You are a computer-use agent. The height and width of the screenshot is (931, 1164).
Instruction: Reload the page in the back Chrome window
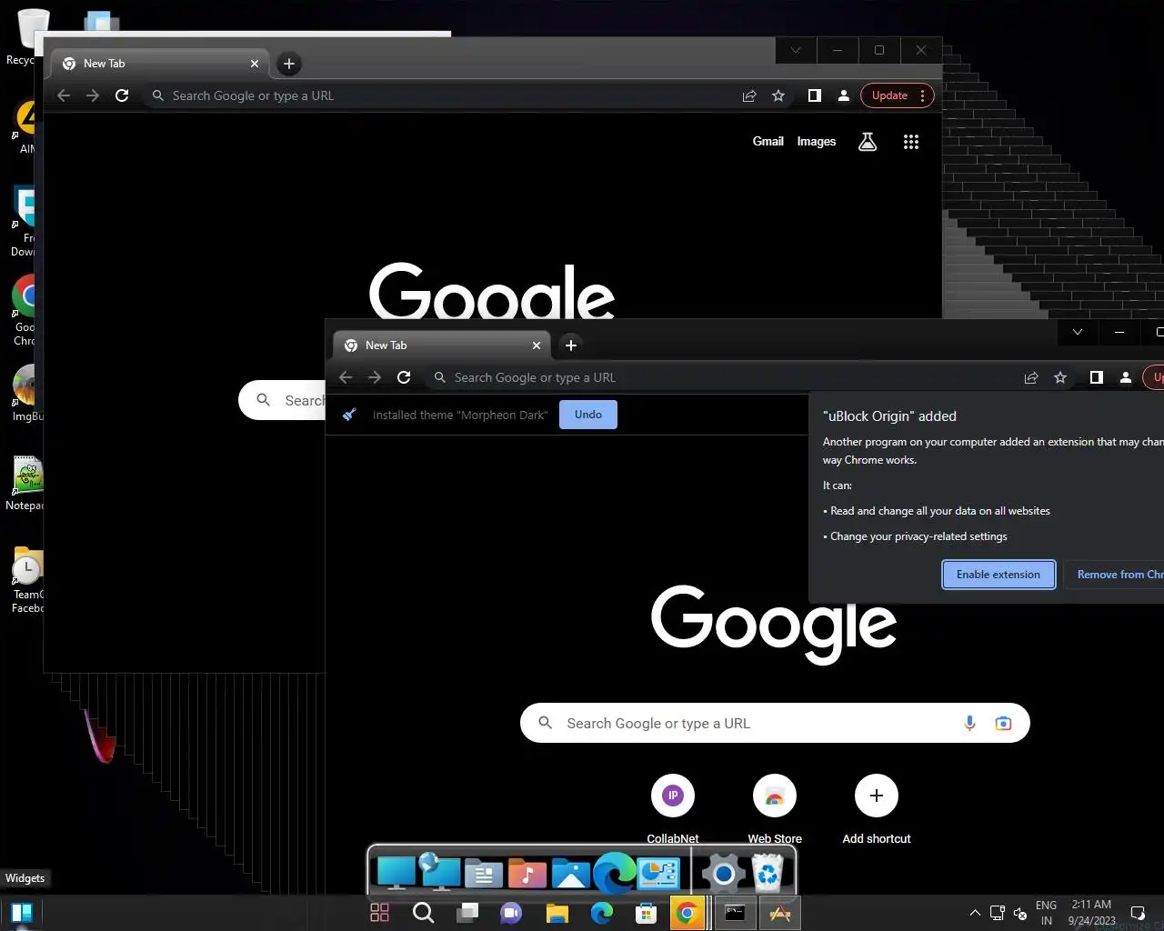(122, 95)
